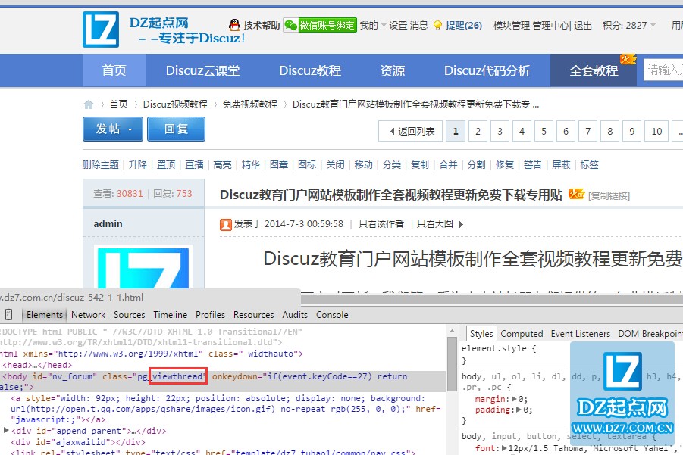Click the 回复 reply button
The height and width of the screenshot is (455, 683).
176,129
